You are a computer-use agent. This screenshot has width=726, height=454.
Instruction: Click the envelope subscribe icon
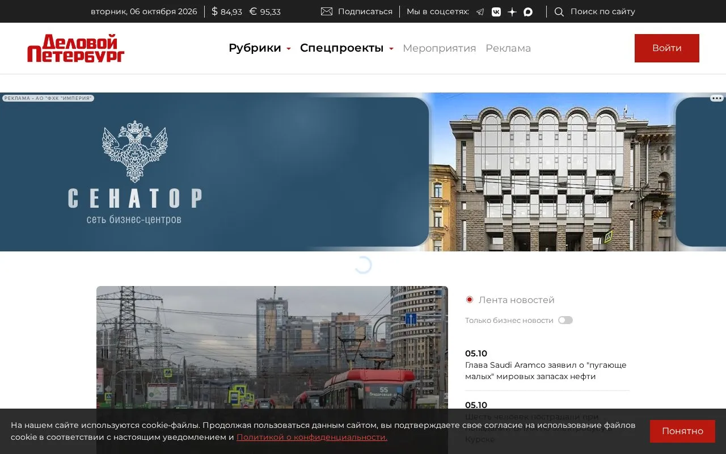click(327, 11)
